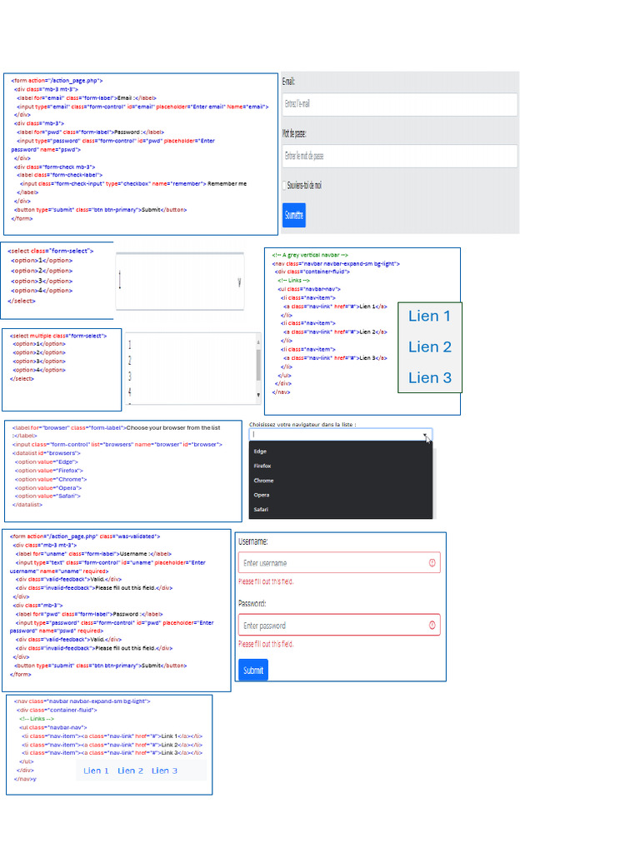The image size is (640, 853).
Task: Open Lien 3 in the vertical navbar
Action: point(430,378)
